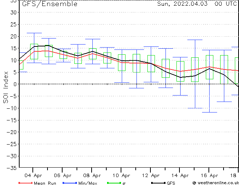239x185 pixels.
Task: Click the Mean Run legend text
Action: [x=45, y=183]
